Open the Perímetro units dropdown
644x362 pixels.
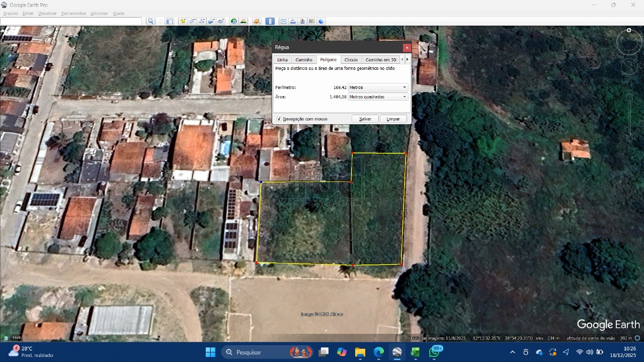tap(378, 87)
